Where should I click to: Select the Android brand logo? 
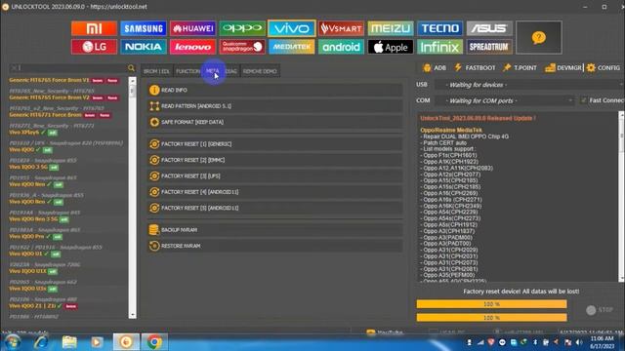click(341, 47)
